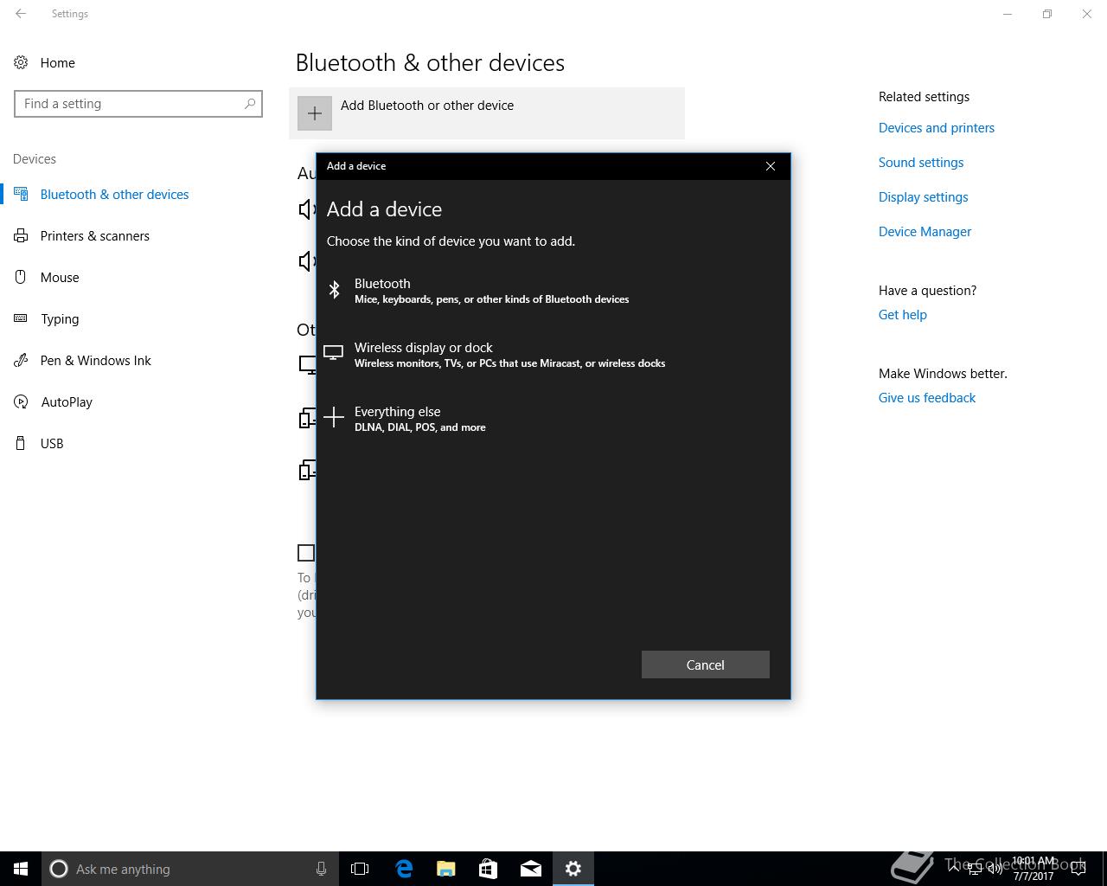Click Settings gear on taskbar
The width and height of the screenshot is (1107, 886).
(573, 869)
